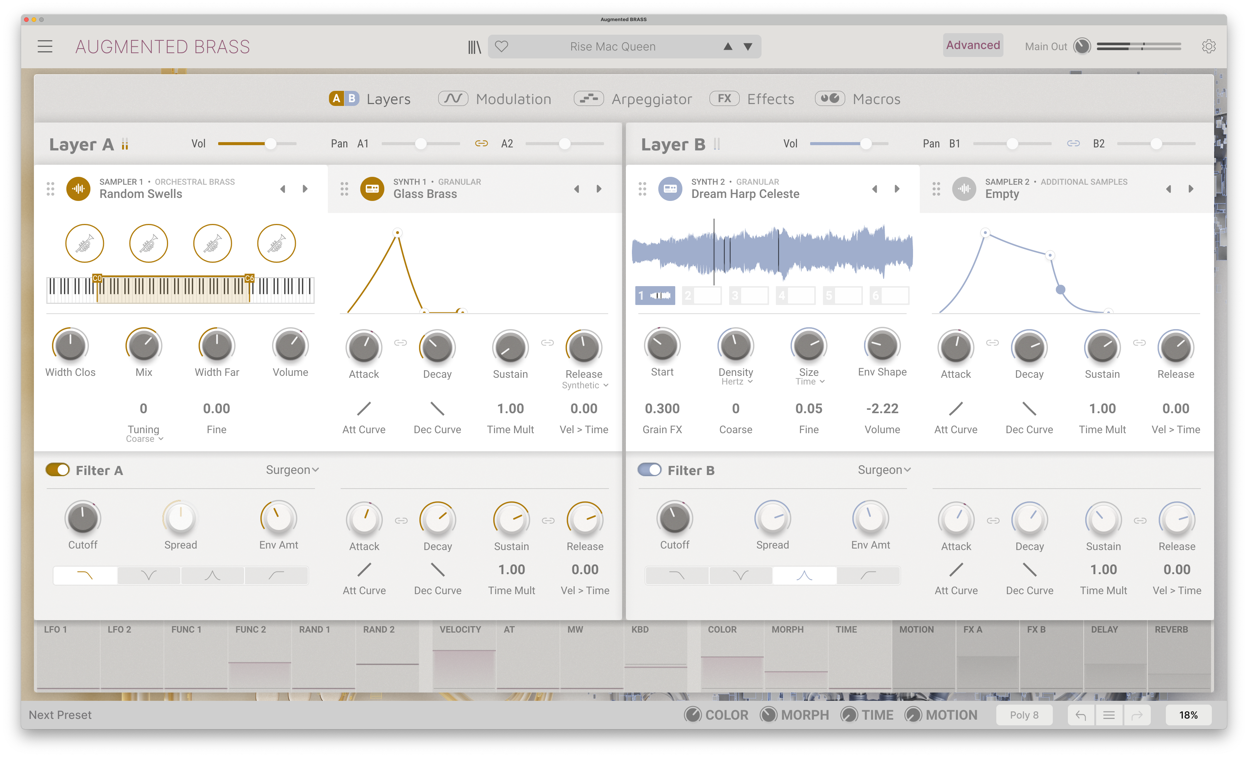Go to next preset with down arrow

pyautogui.click(x=748, y=47)
